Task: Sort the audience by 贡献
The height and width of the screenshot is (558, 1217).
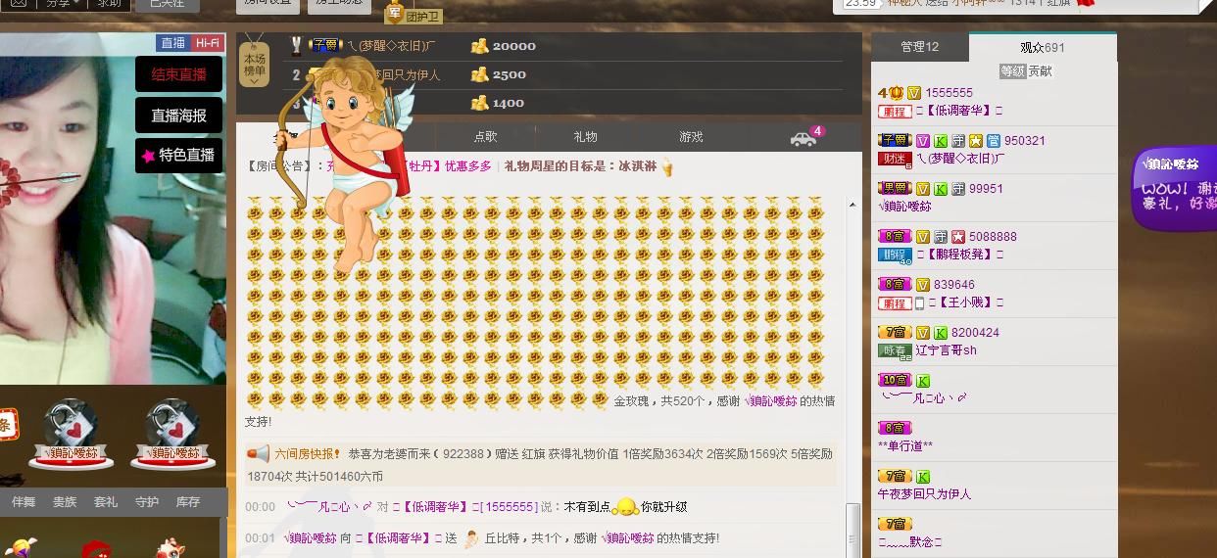Action: [x=1040, y=71]
